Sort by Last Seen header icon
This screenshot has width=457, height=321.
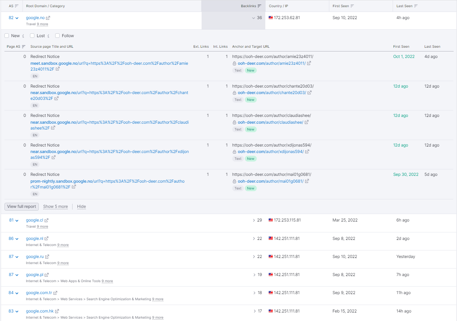point(416,6)
